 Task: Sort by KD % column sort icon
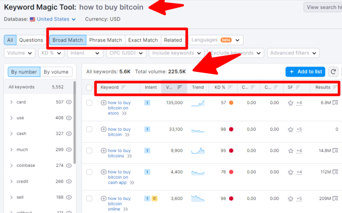[230, 87]
